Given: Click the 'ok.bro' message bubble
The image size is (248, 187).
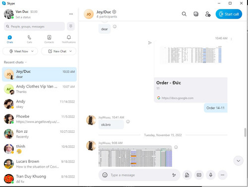Looking at the screenshot, I should [x=111, y=125].
